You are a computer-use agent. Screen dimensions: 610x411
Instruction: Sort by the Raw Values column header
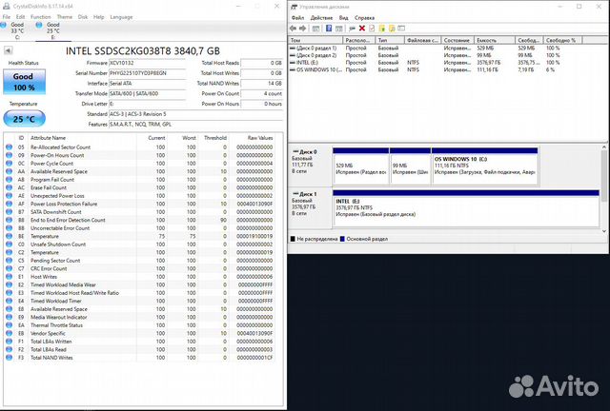coord(253,138)
